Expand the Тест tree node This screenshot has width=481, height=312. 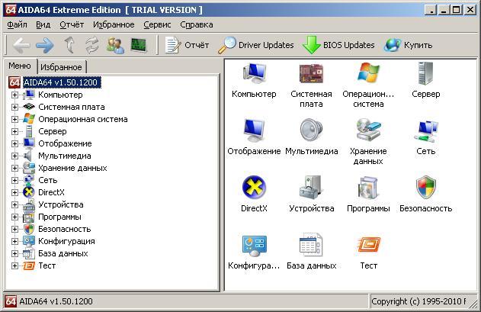pos(14,266)
